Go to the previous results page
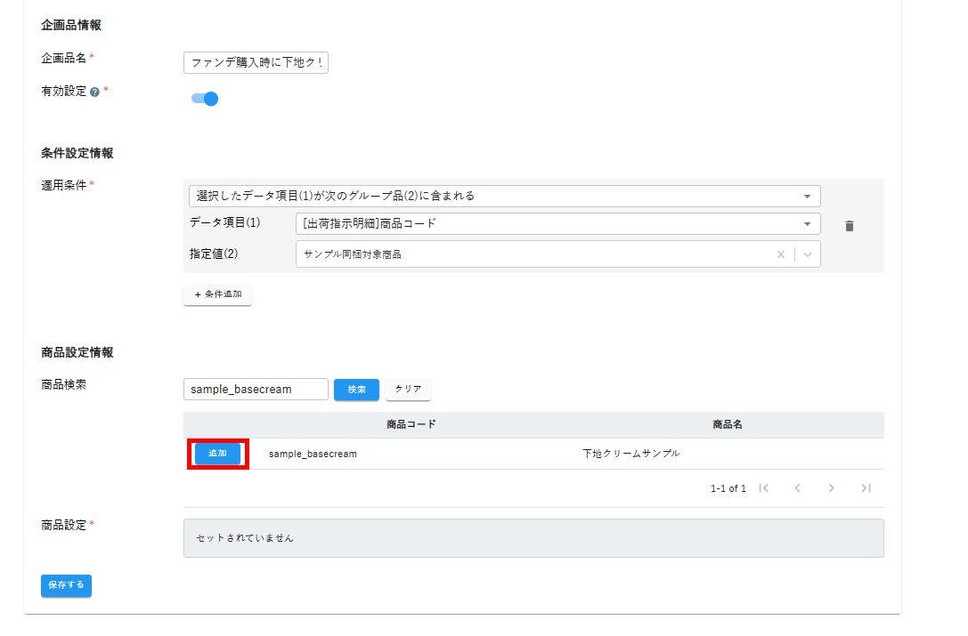The width and height of the screenshot is (968, 636). tap(797, 488)
